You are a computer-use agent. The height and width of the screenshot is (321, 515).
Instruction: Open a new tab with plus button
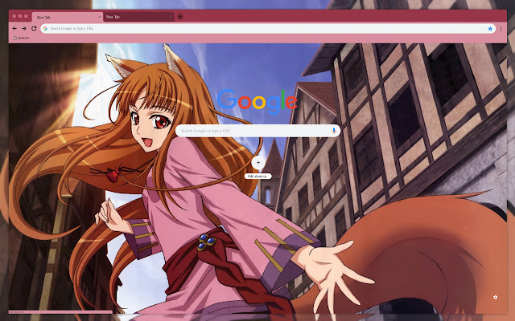coord(180,16)
